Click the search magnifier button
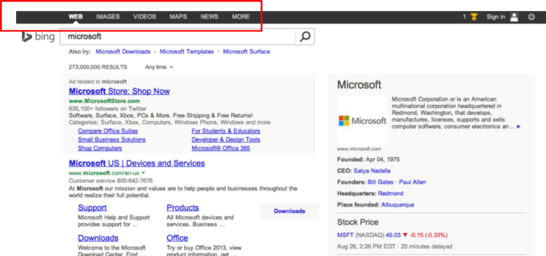 [x=305, y=37]
